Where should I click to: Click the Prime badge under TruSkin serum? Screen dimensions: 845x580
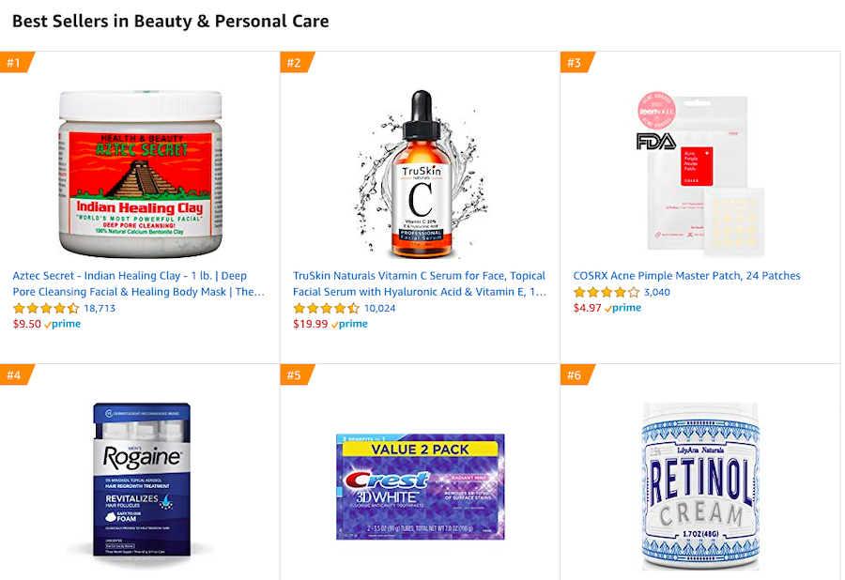(349, 324)
